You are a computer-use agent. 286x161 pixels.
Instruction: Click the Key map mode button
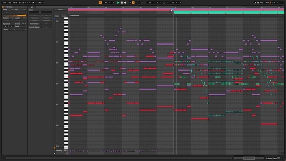pos(261,3)
